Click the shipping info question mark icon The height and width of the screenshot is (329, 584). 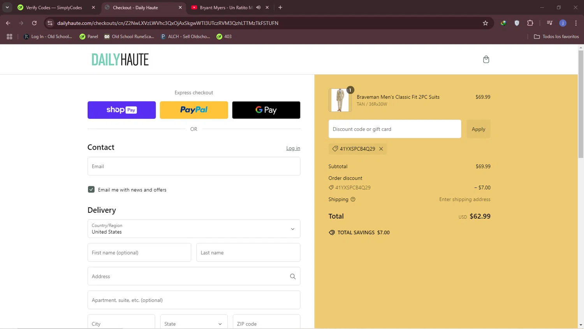[x=353, y=199]
